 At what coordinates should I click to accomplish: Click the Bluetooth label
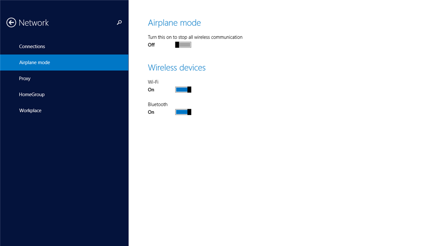pyautogui.click(x=158, y=104)
